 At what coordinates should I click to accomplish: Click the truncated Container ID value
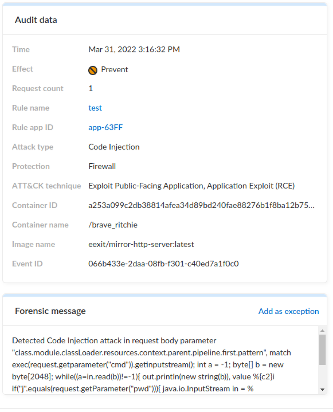coord(201,205)
